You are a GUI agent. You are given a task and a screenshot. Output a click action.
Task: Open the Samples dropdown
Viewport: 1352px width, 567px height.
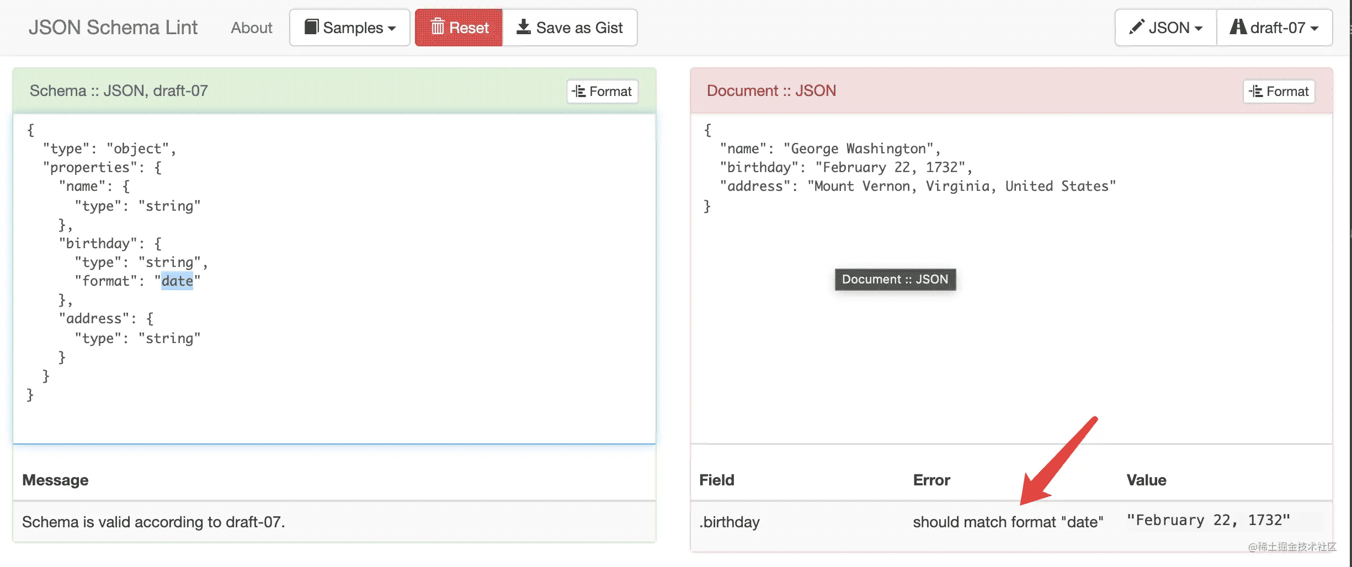[x=350, y=28]
